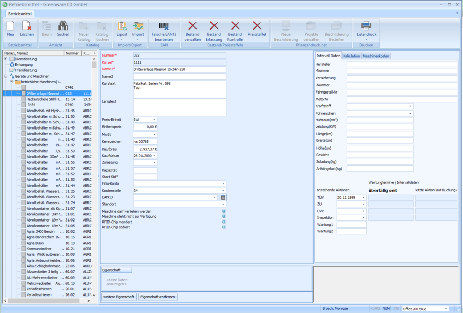The width and height of the screenshot is (463, 313).
Task: Open the Import ribbon icon
Action: tap(138, 26)
